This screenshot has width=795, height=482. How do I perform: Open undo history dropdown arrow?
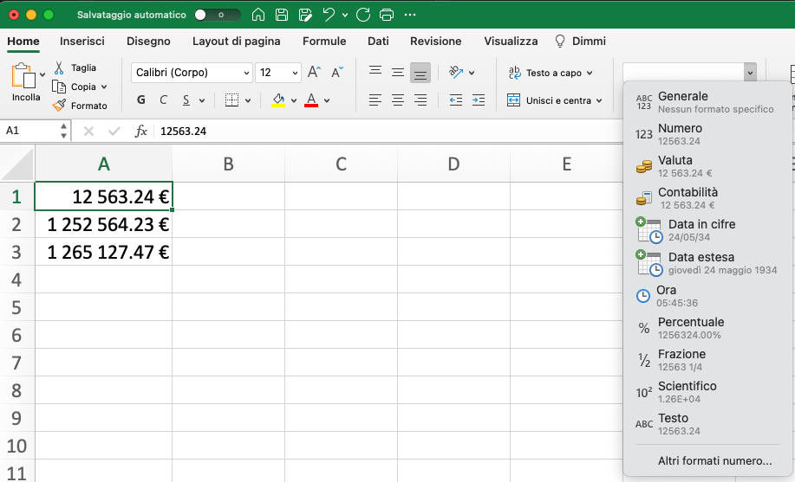point(345,16)
